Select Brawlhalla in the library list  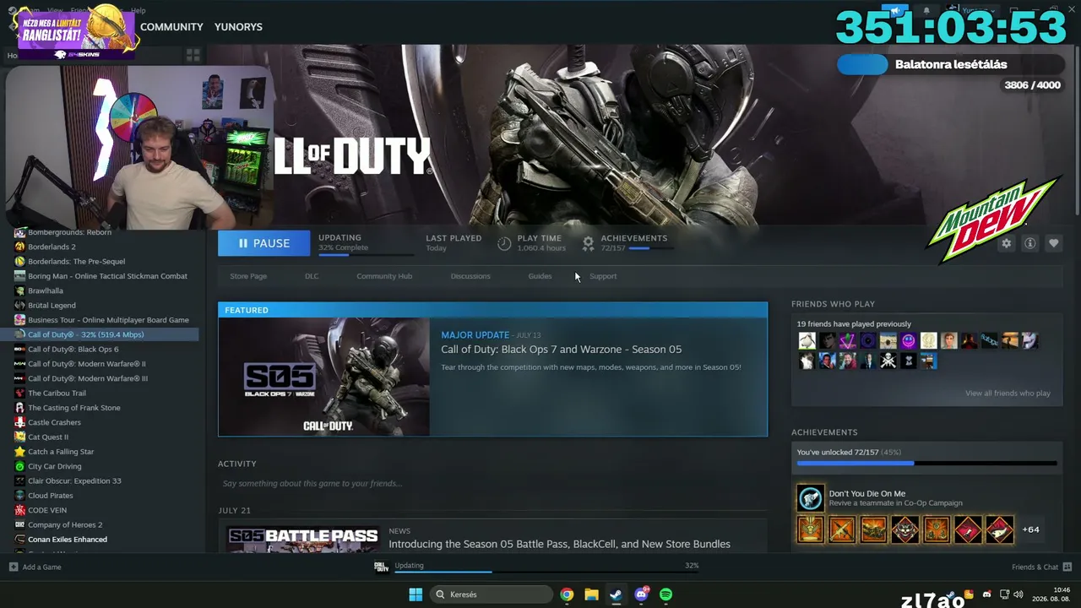point(46,290)
